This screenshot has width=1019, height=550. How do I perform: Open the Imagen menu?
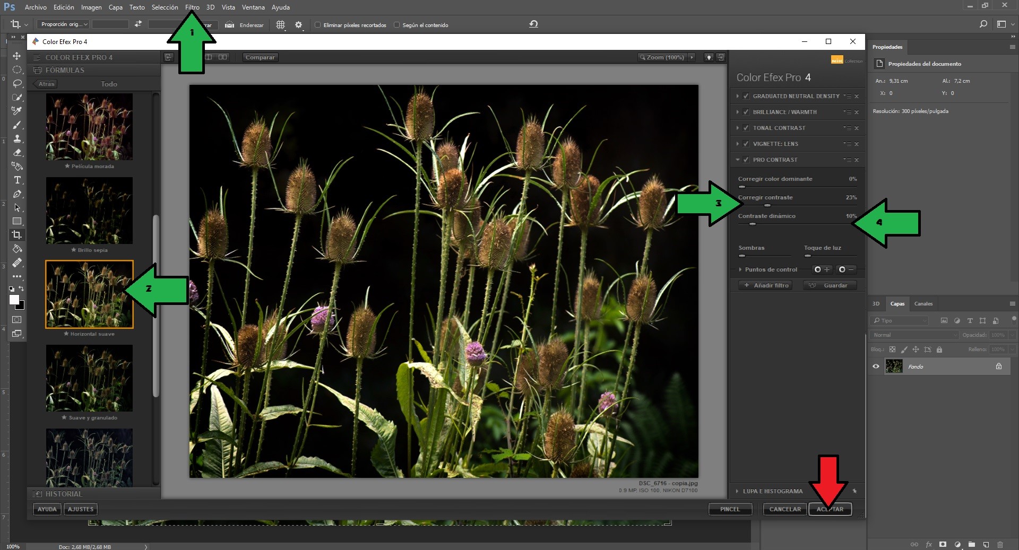tap(91, 7)
